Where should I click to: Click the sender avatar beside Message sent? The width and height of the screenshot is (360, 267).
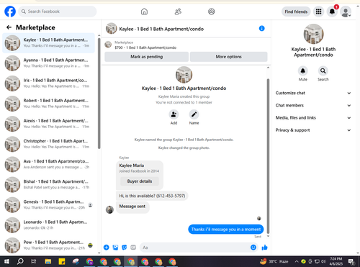(x=109, y=209)
